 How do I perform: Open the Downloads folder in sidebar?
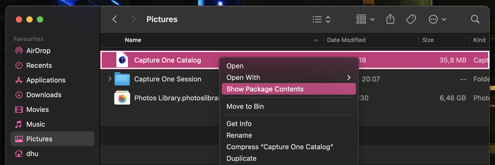pos(44,95)
